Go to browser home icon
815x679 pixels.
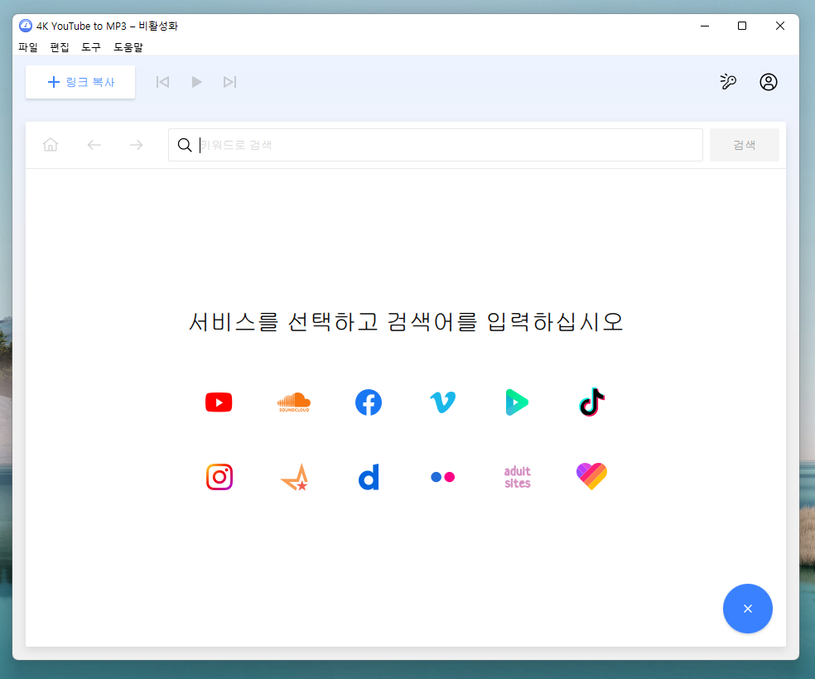click(51, 144)
